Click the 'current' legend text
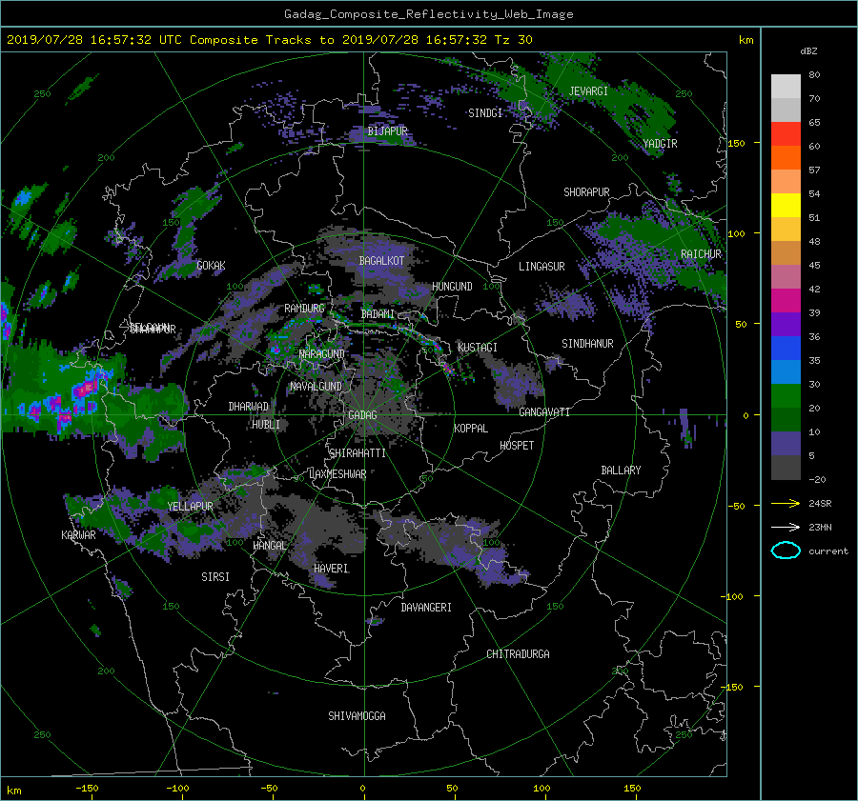858x801 pixels. 828,551
